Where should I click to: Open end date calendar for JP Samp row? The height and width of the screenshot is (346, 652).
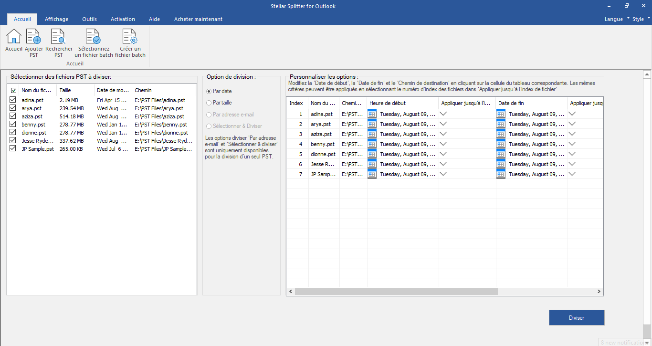pos(501,174)
